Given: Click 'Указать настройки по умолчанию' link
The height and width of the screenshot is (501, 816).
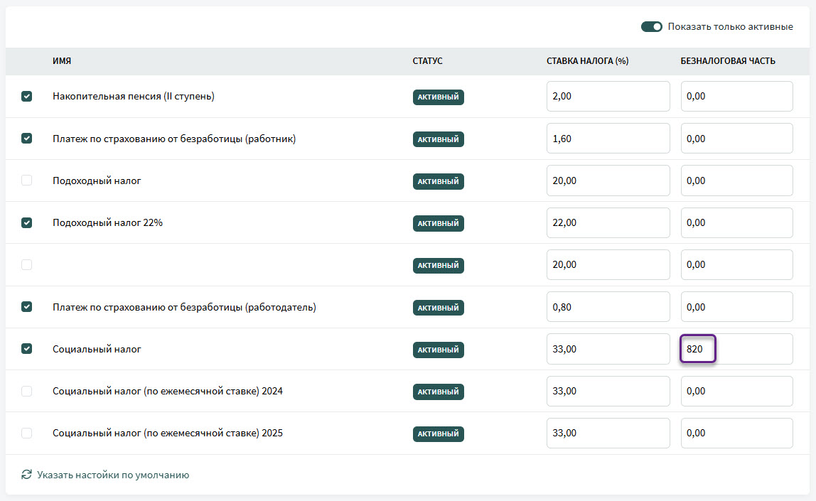Looking at the screenshot, I should pyautogui.click(x=113, y=475).
